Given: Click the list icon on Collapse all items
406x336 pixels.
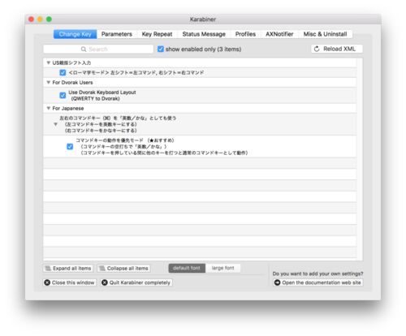Looking at the screenshot, I should tap(102, 269).
